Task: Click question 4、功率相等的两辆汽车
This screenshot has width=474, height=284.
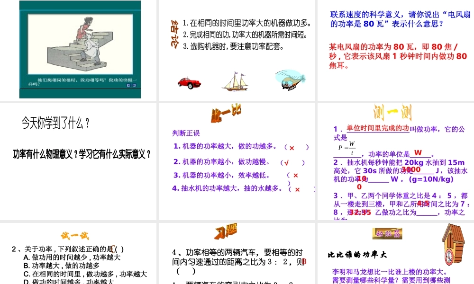Action: [239, 261]
